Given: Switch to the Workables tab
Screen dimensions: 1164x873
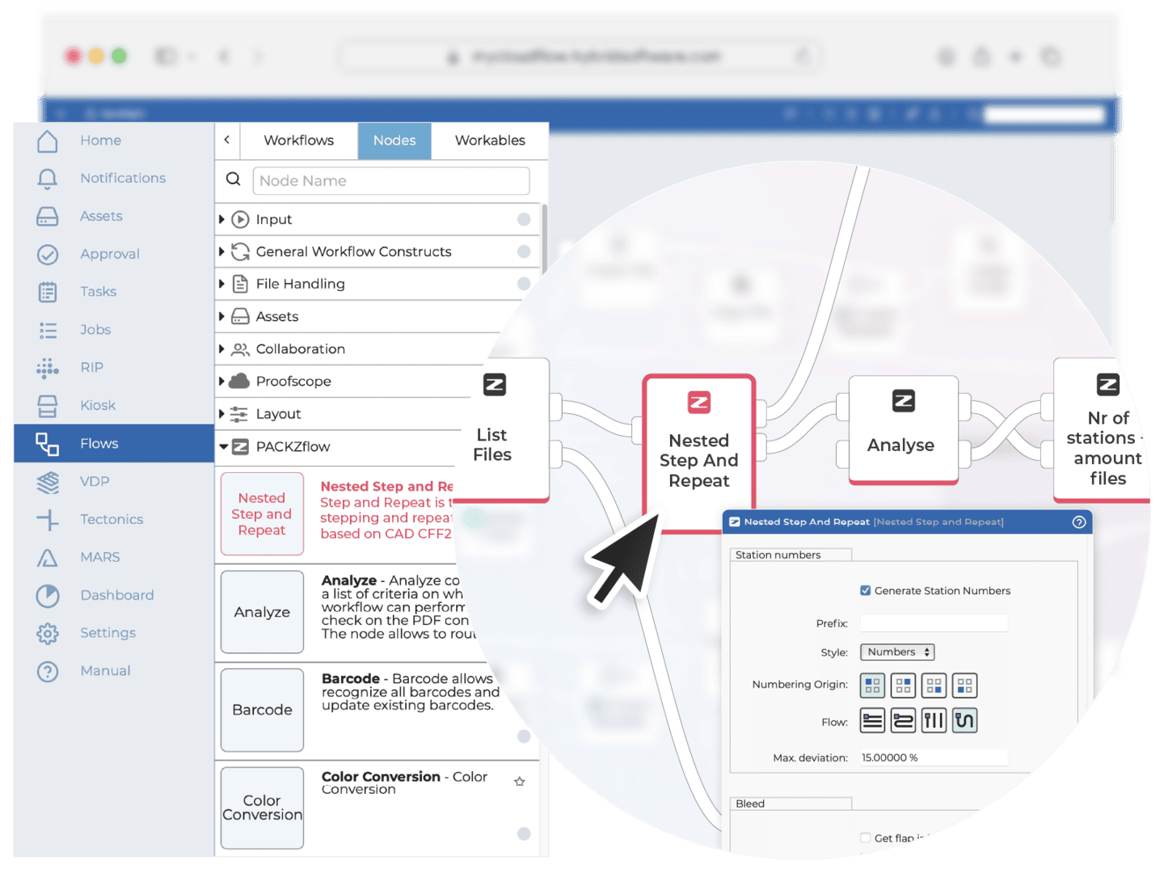Looking at the screenshot, I should (490, 141).
